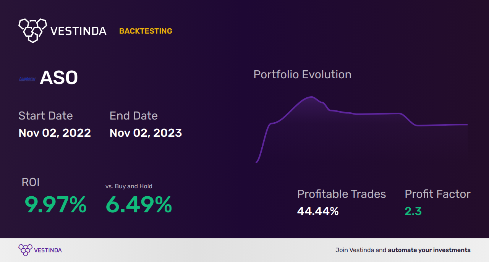489x262 pixels.
Task: Select the VESTINDA wordmark in header
Action: click(79, 31)
